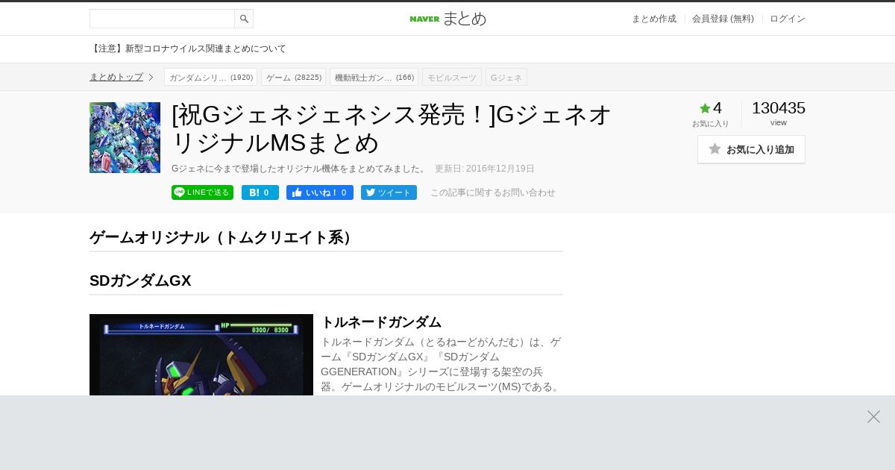Image resolution: width=895 pixels, height=470 pixels.
Task: Click the article title Gジェネオリジナルmsまとめ
Action: click(x=392, y=128)
